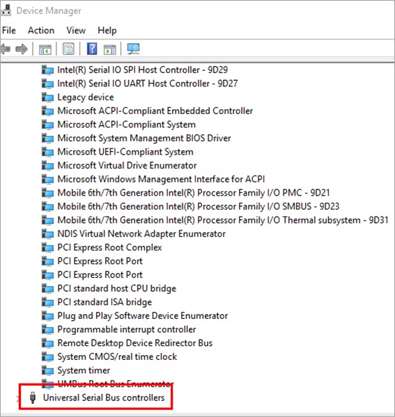The width and height of the screenshot is (395, 417).
Task: Click the Device Manager title bar icon
Action: tap(6, 10)
